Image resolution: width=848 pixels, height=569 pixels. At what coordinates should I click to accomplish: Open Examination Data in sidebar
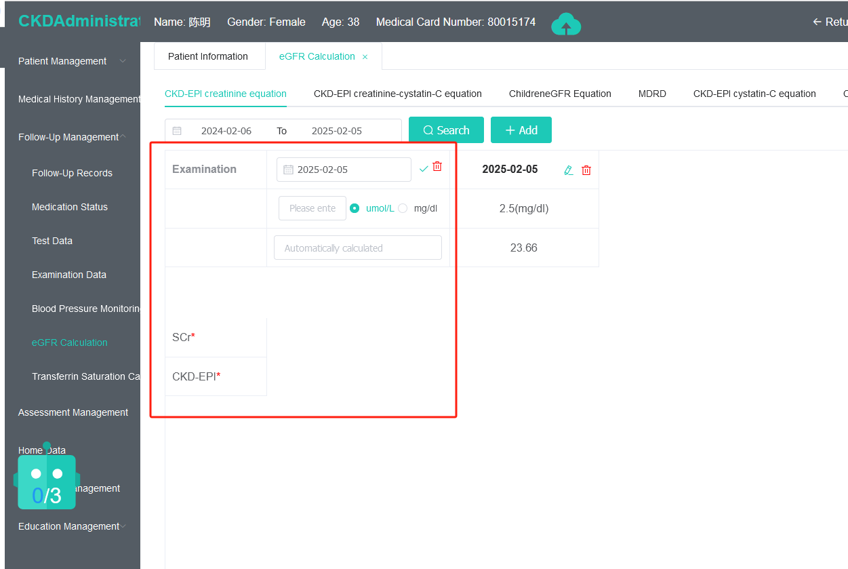69,275
